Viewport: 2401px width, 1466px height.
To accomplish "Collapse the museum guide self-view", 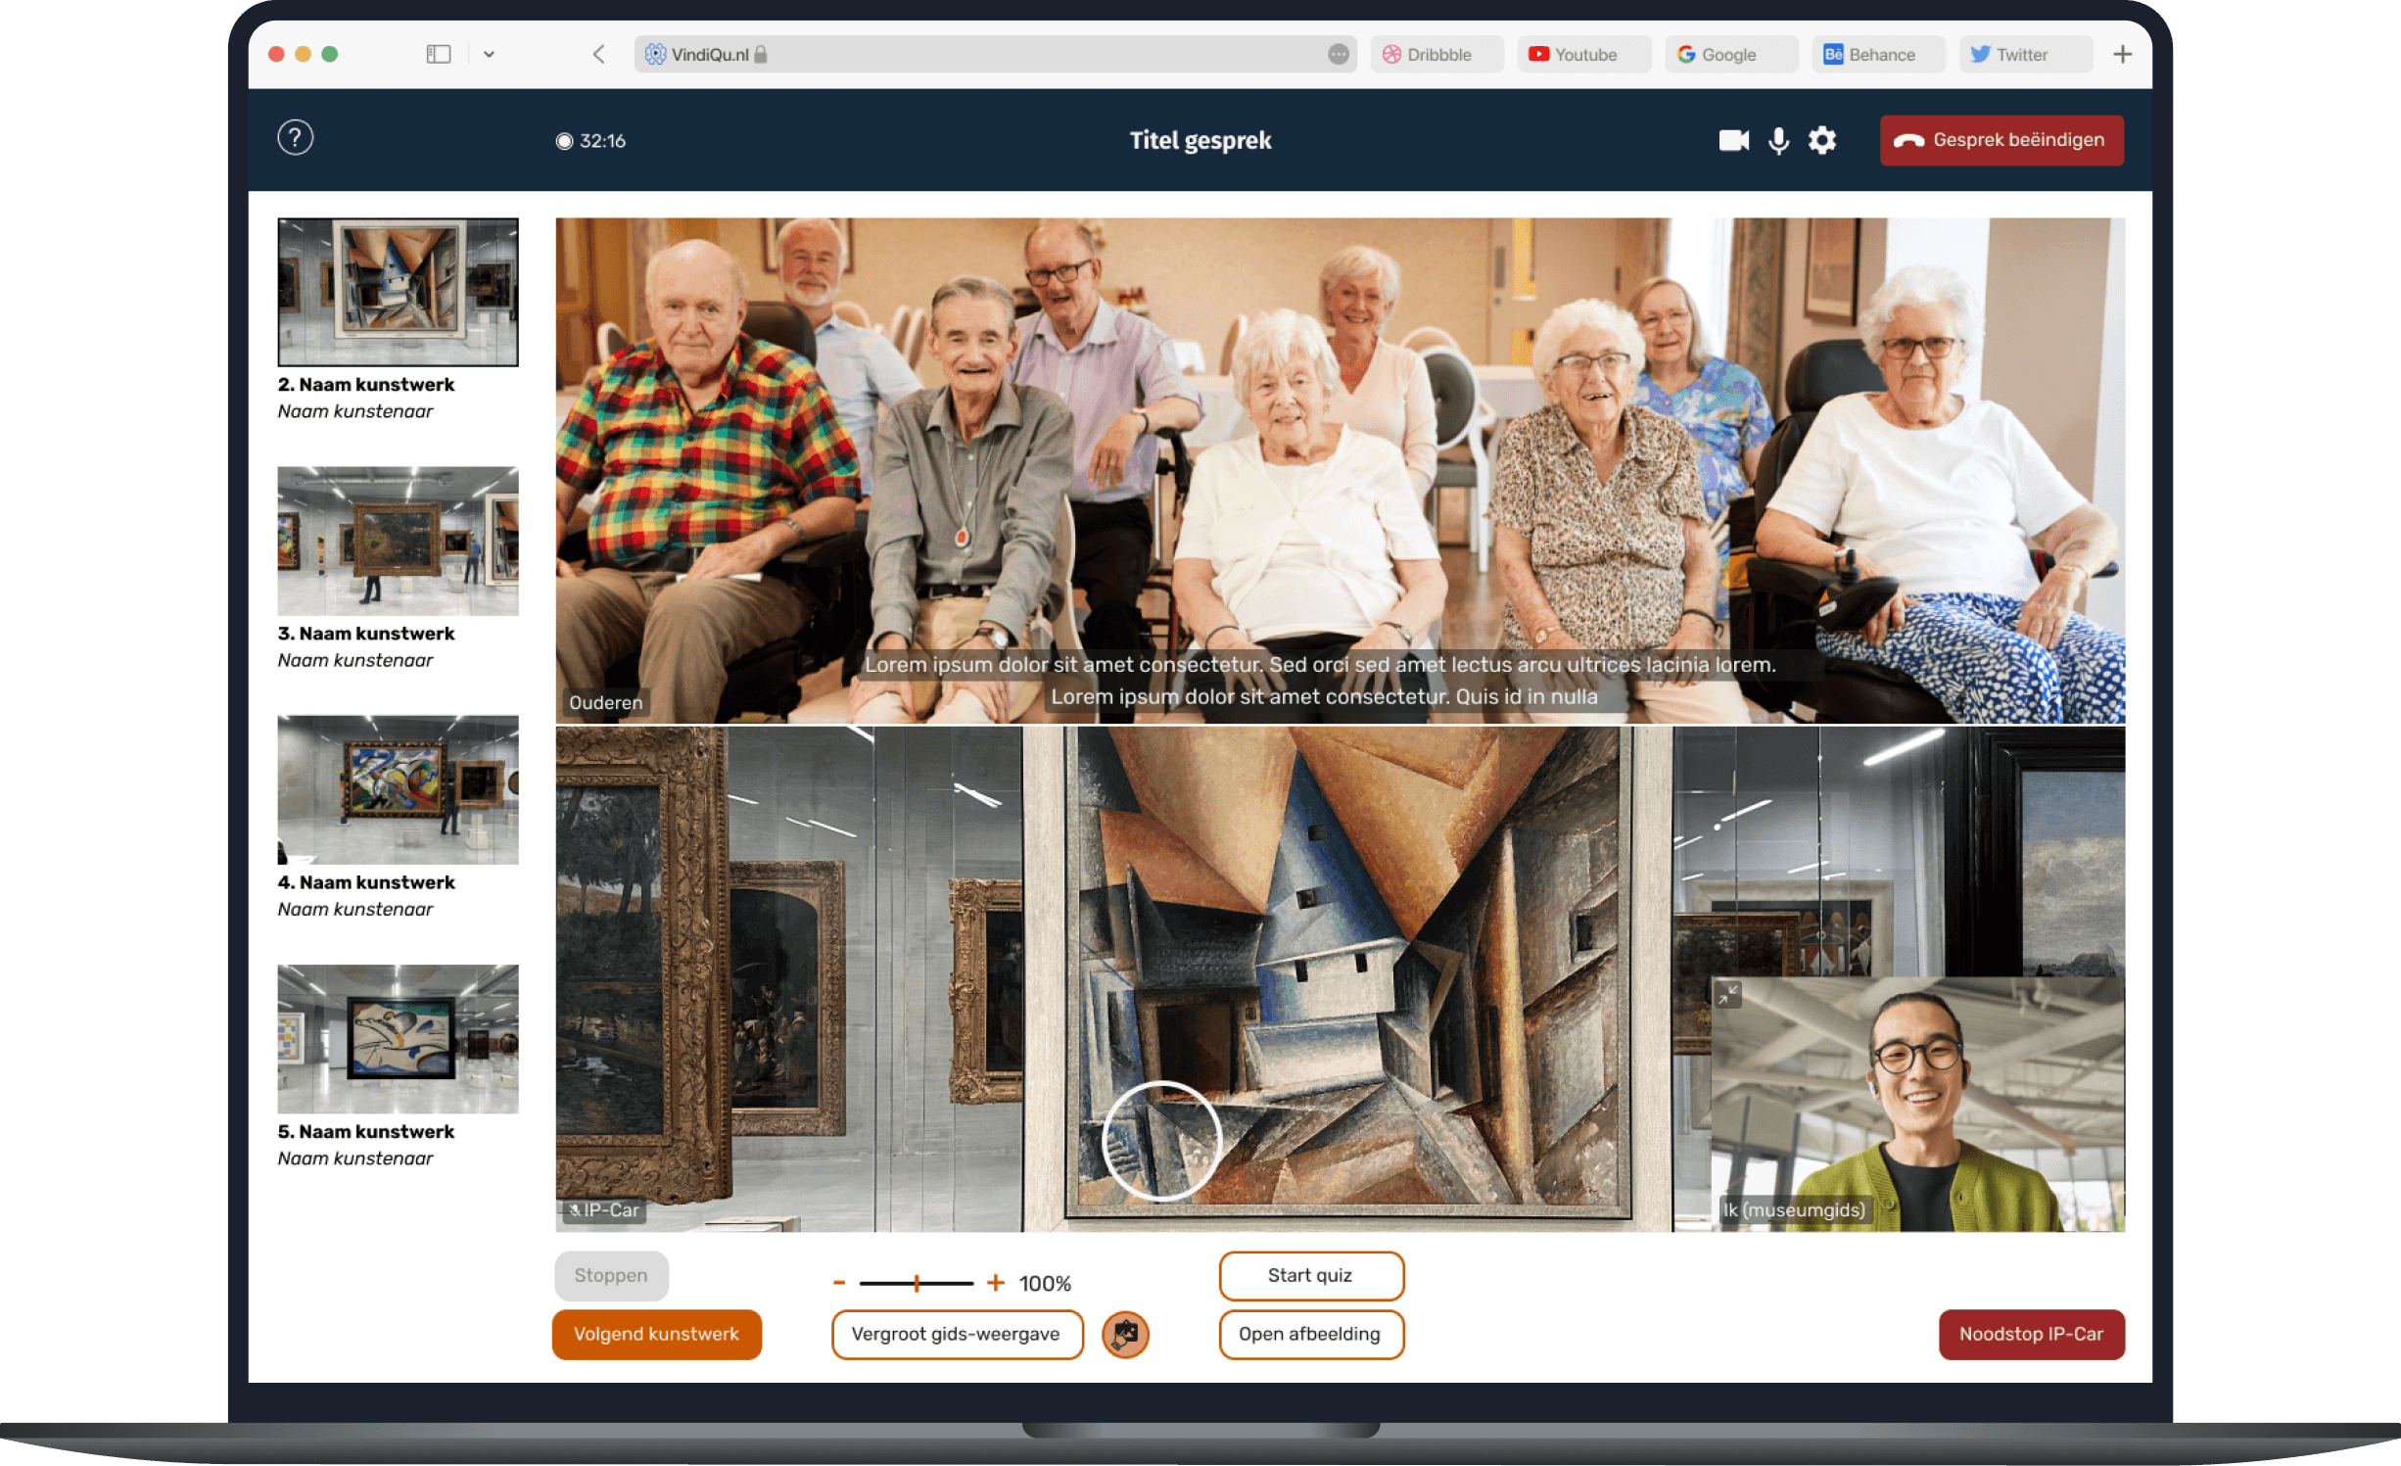I will point(1728,995).
